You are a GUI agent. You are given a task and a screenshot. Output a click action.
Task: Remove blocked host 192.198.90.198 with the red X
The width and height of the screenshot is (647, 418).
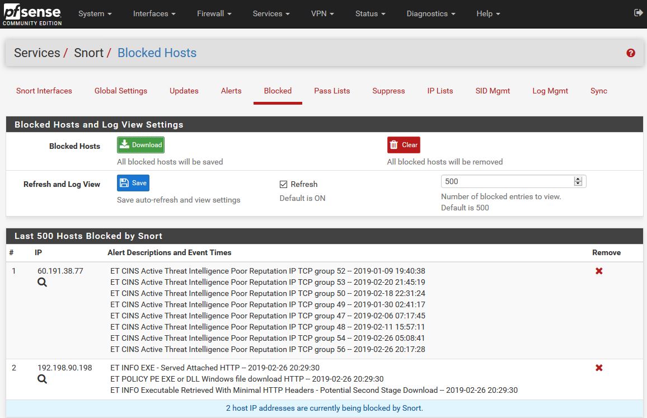599,368
